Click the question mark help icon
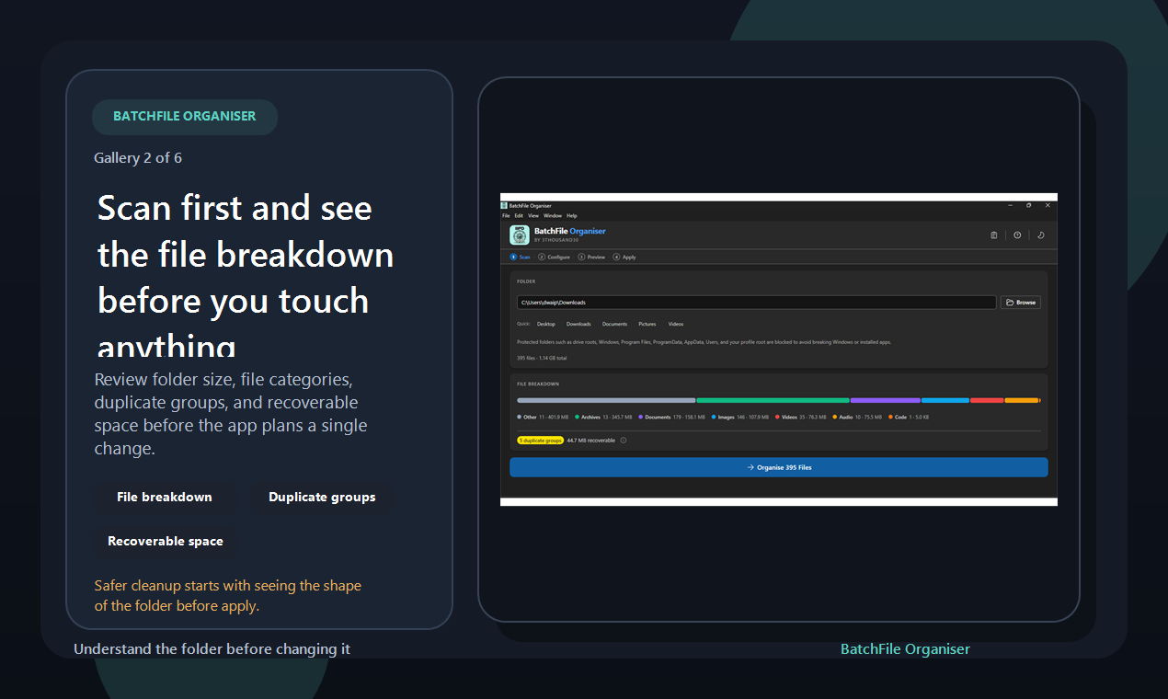Viewport: 1168px width, 699px height. point(1018,235)
